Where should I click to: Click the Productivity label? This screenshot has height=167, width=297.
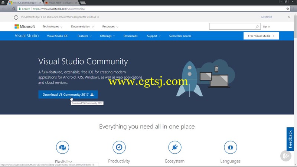119,161
